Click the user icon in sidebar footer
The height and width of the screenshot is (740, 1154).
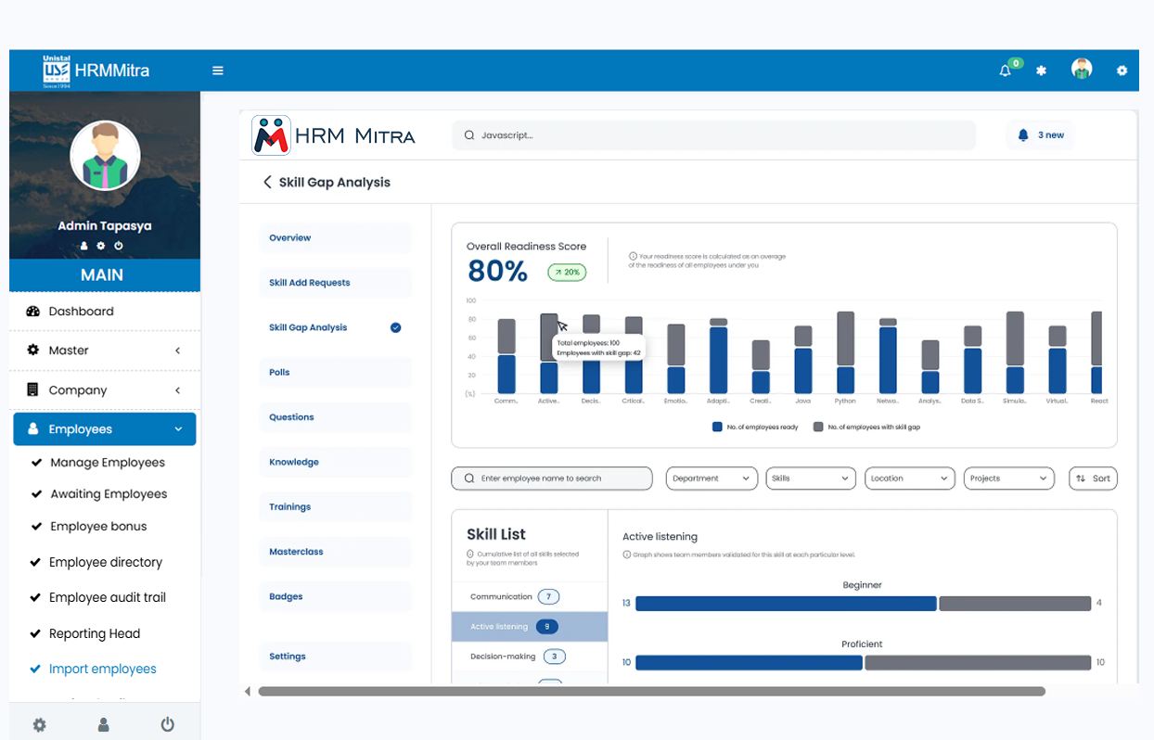click(x=104, y=724)
